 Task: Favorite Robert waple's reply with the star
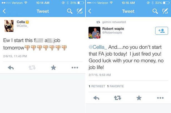[x=139, y=98]
